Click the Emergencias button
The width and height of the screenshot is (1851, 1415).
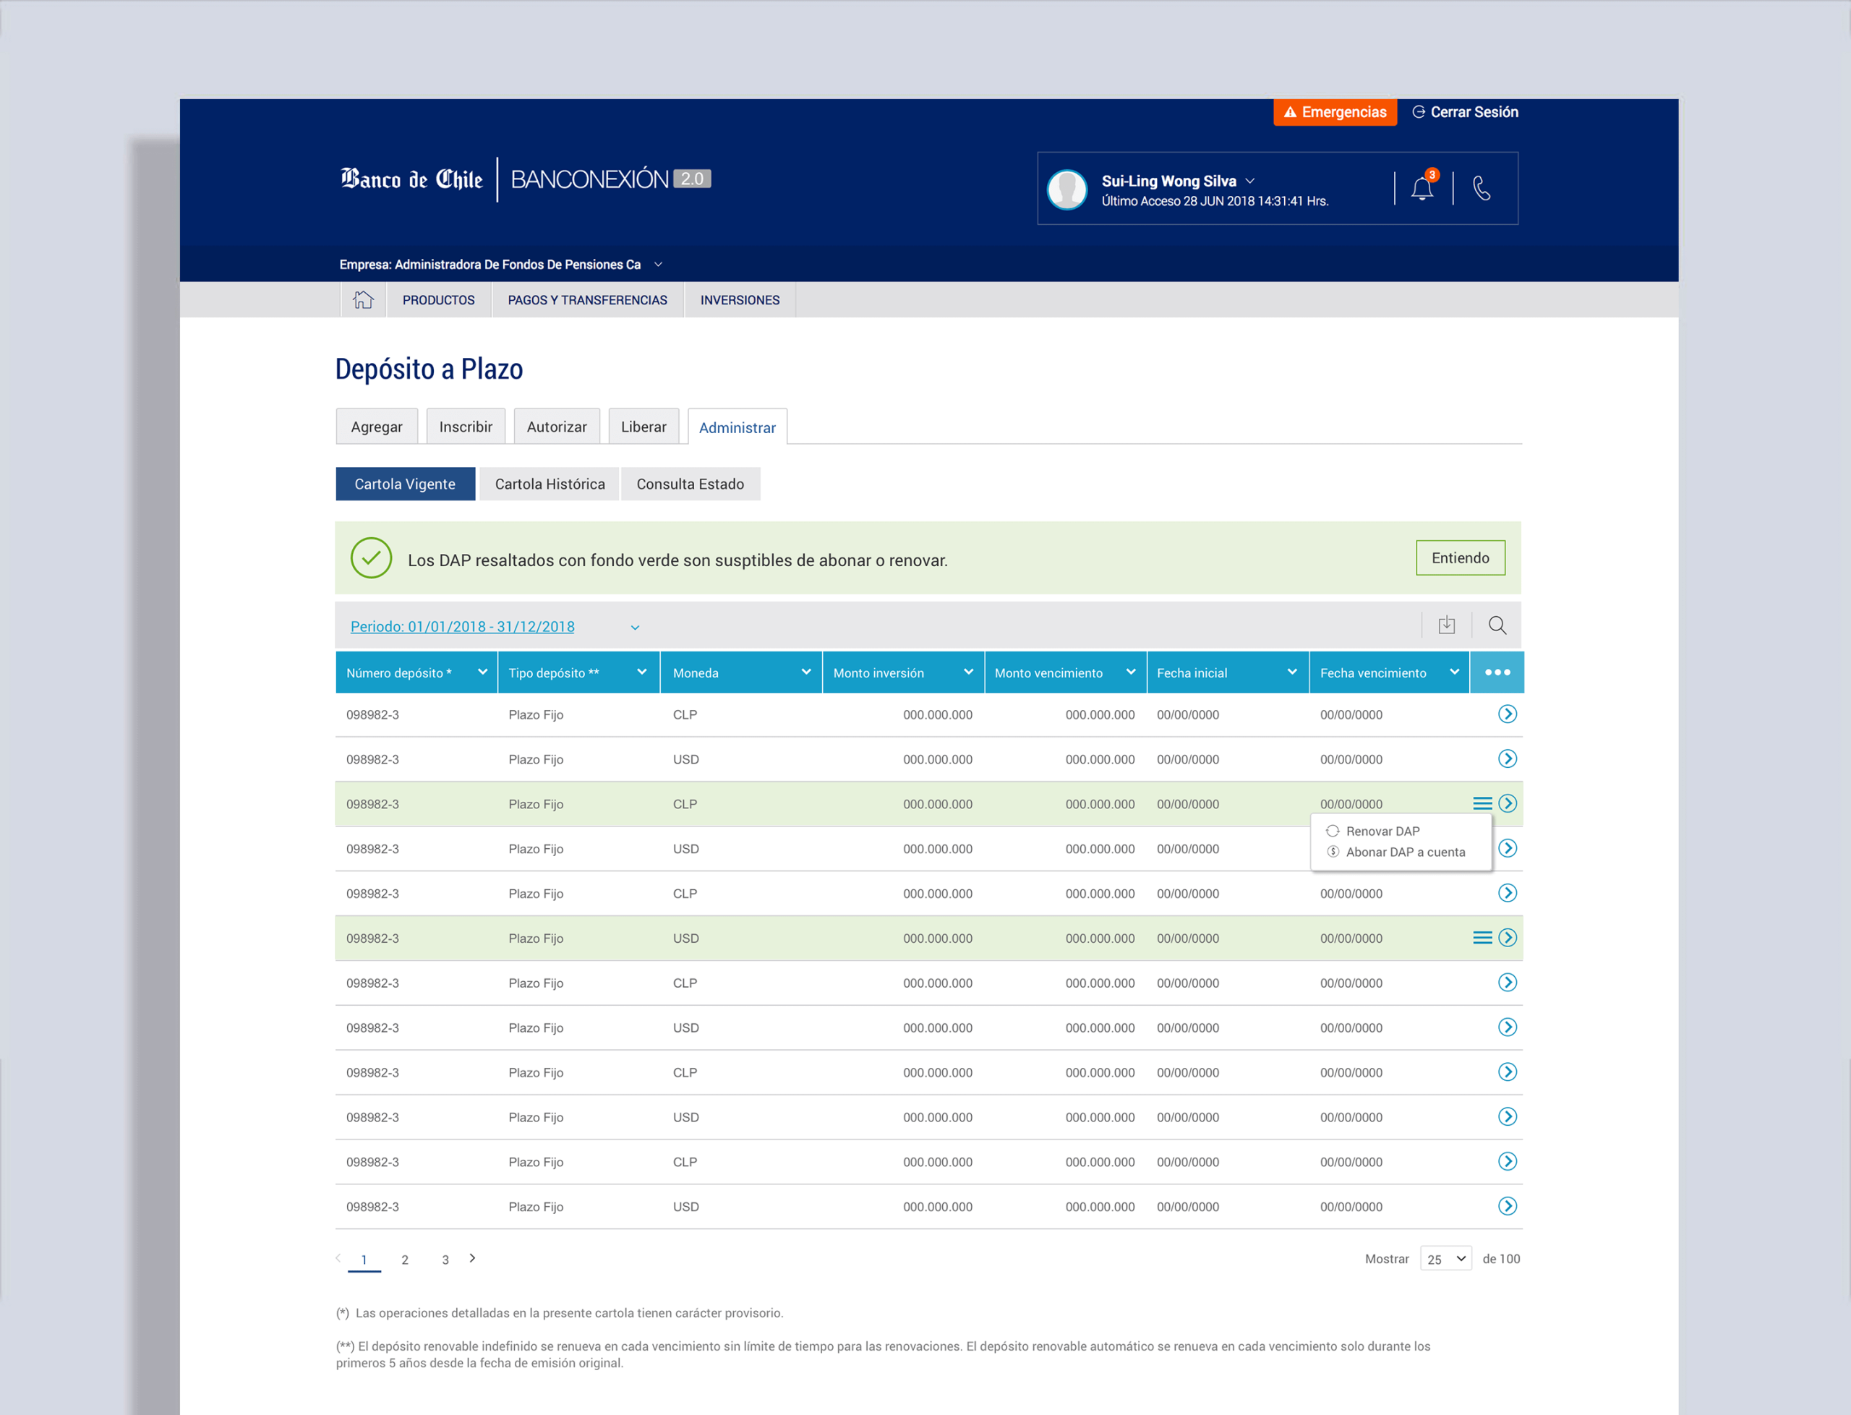click(1335, 112)
